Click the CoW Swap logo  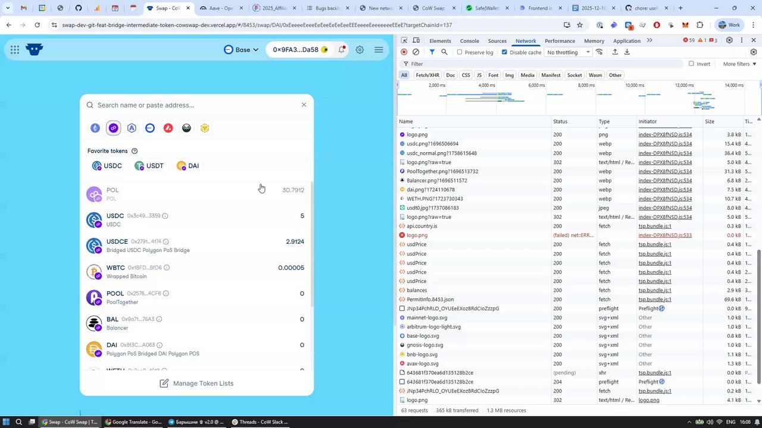(x=35, y=49)
